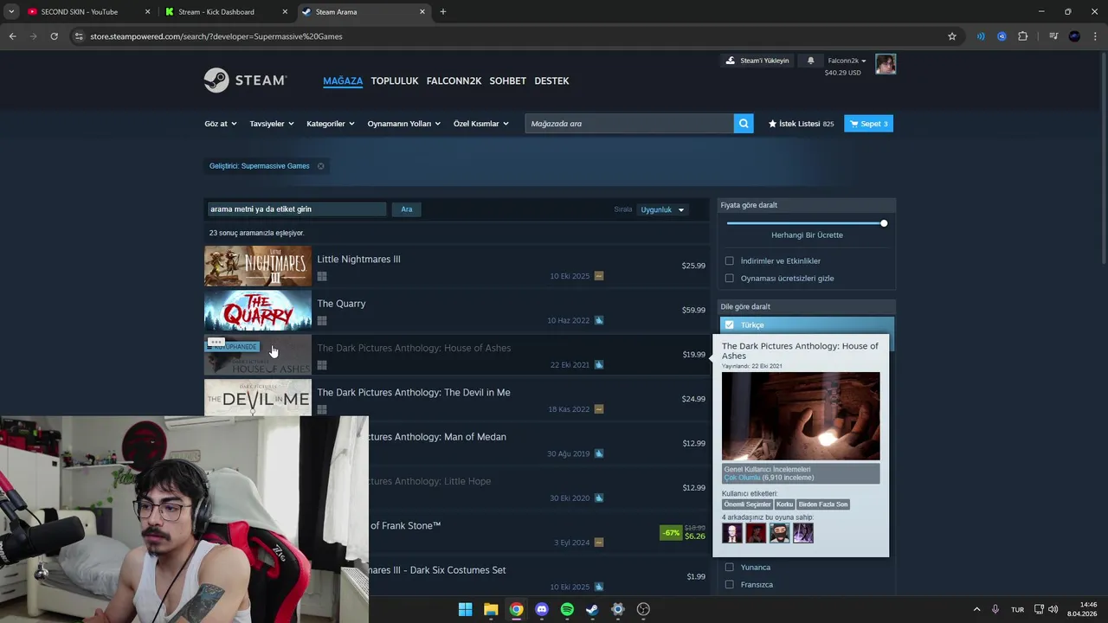Open the İstek Listesi star link
The width and height of the screenshot is (1108, 623).
pos(802,124)
